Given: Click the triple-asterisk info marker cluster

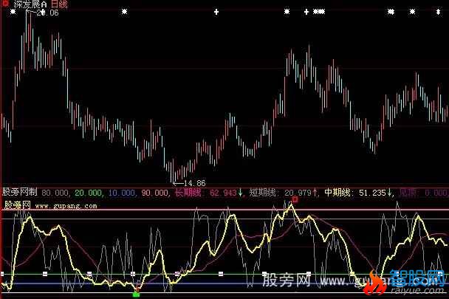Looking at the screenshot, I should pos(319,12).
